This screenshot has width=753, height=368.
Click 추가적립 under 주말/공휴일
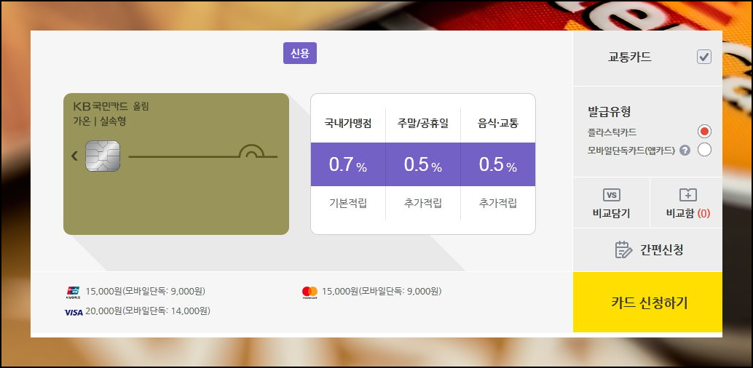(x=423, y=203)
